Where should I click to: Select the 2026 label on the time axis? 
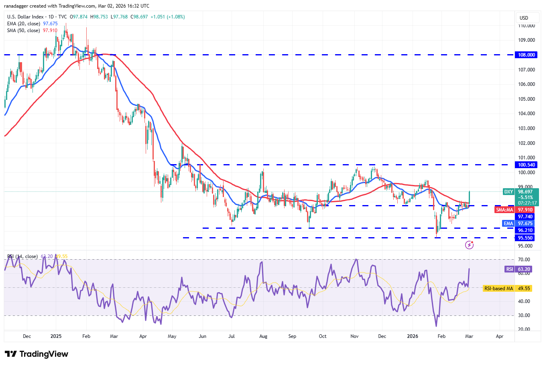(413, 336)
